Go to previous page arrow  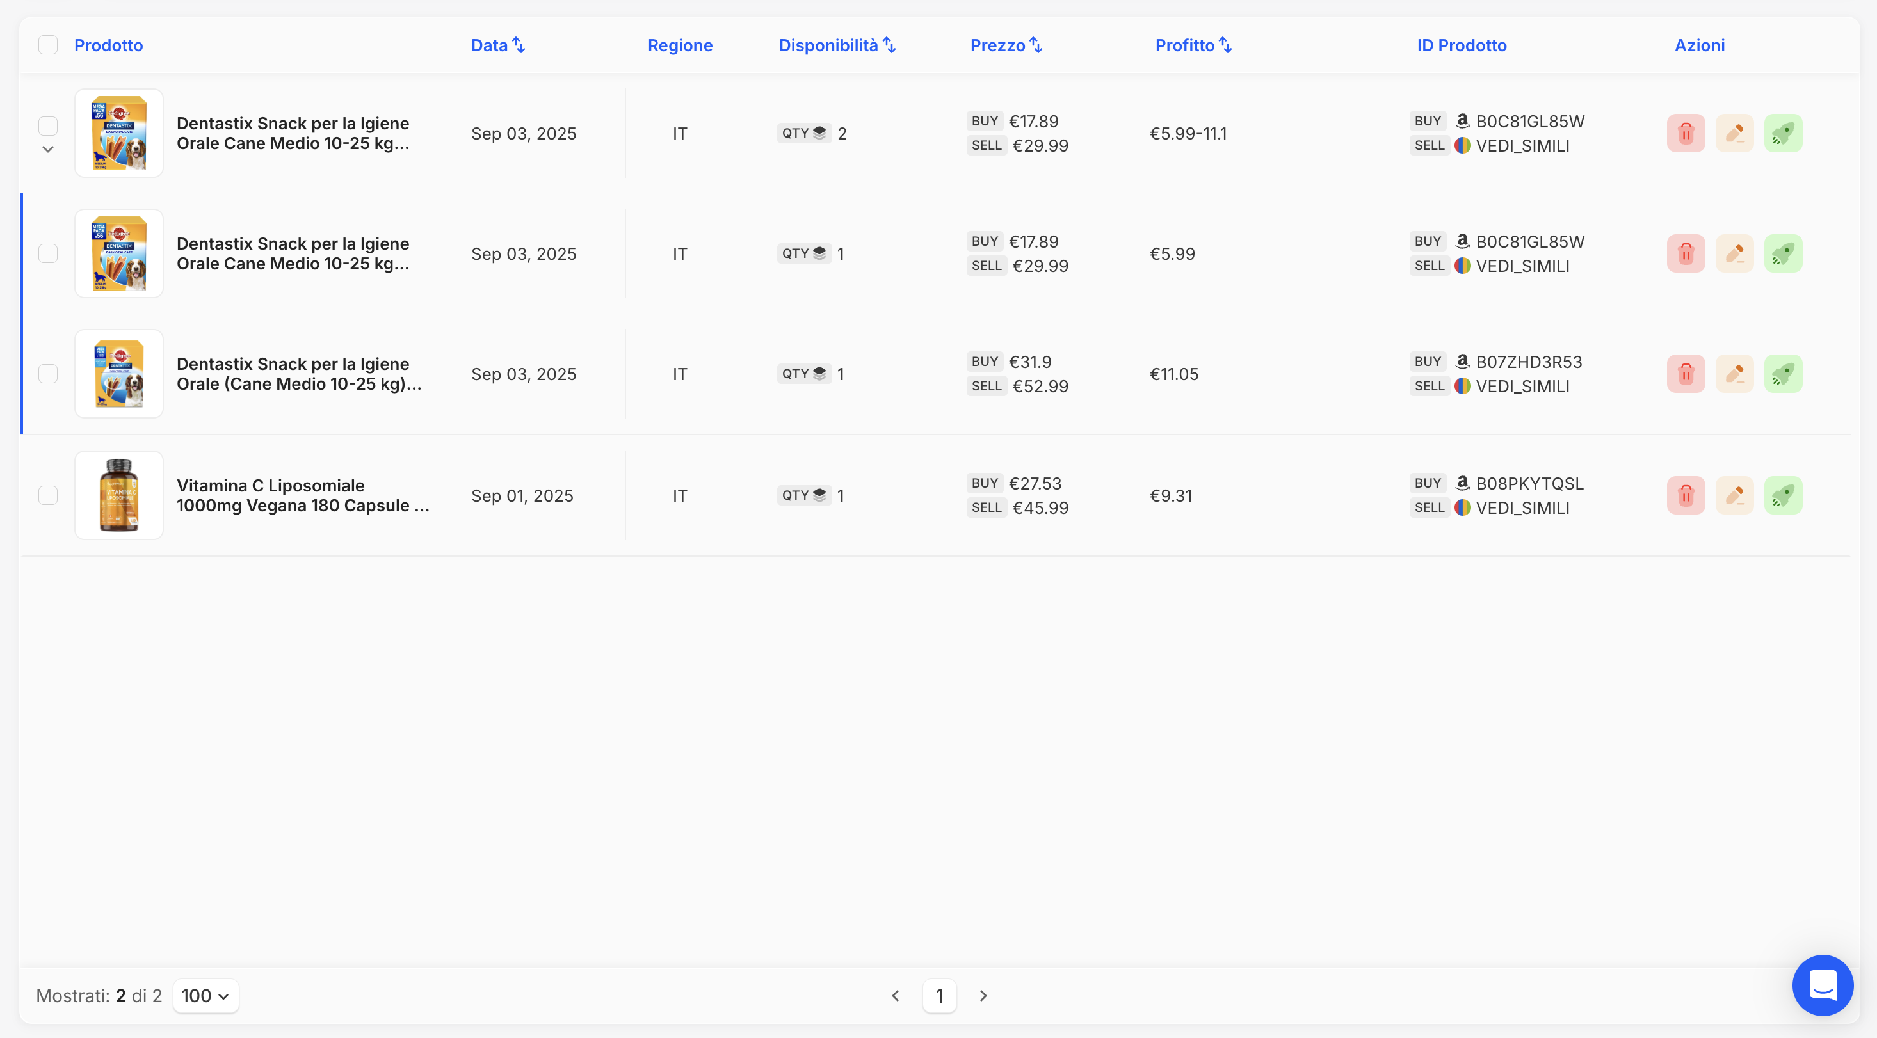[x=896, y=995]
